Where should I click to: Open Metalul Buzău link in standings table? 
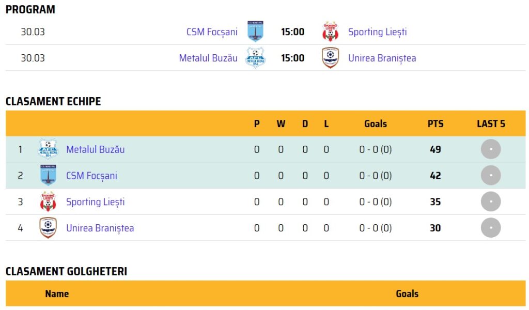point(95,149)
